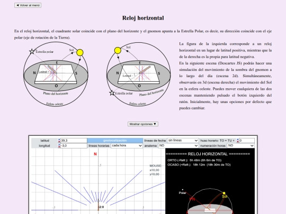Open the analema dropdown
Screen dimensions: 286x214
click(178, 146)
